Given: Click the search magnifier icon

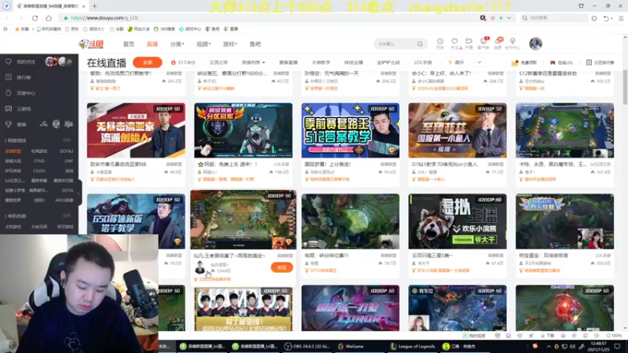Looking at the screenshot, I should tap(420, 44).
